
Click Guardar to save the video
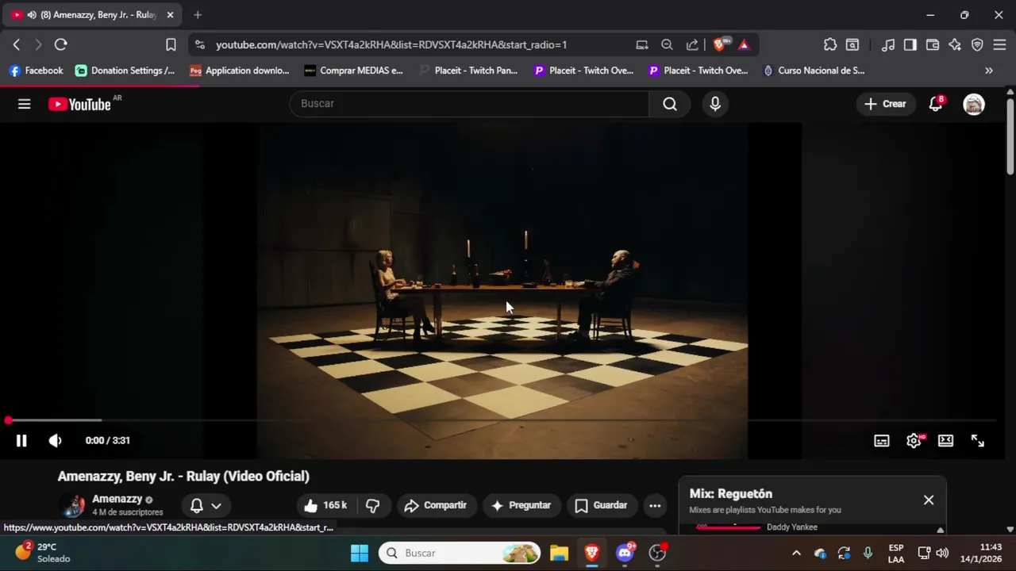(x=601, y=505)
